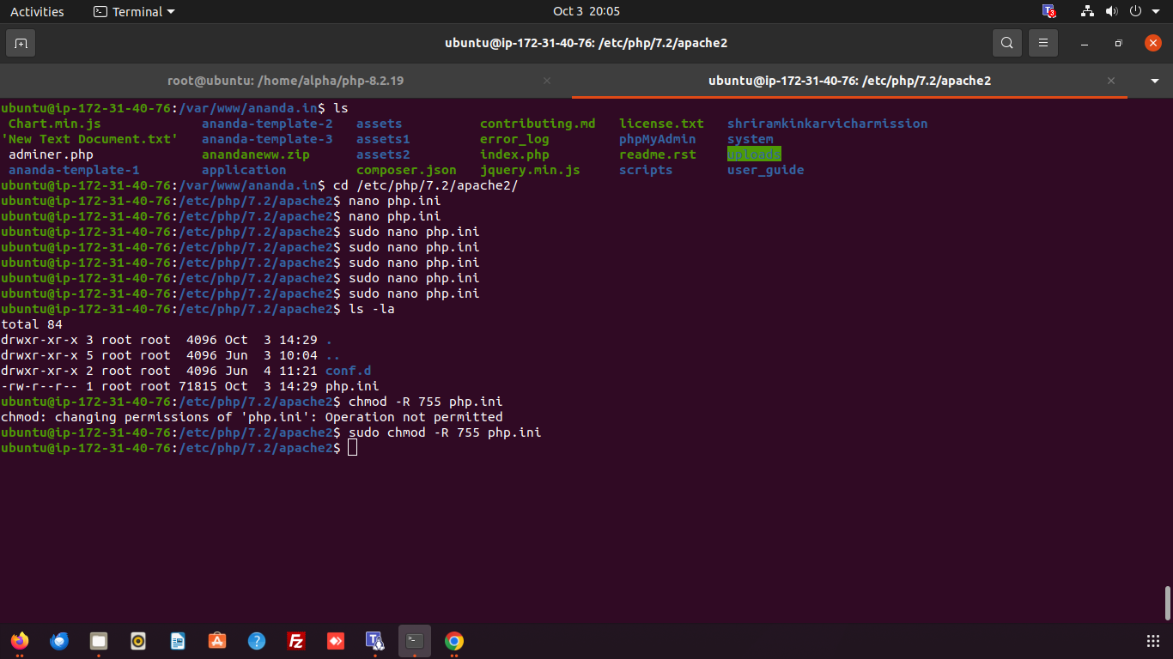
Task: Switch to root@ubuntu php-8.2.19 tab
Action: point(285,81)
